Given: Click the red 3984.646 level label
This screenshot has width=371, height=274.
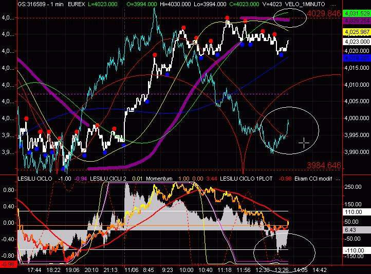Looking at the screenshot, I should [x=324, y=165].
